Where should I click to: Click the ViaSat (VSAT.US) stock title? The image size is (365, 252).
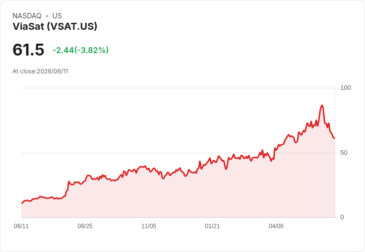tap(55, 26)
